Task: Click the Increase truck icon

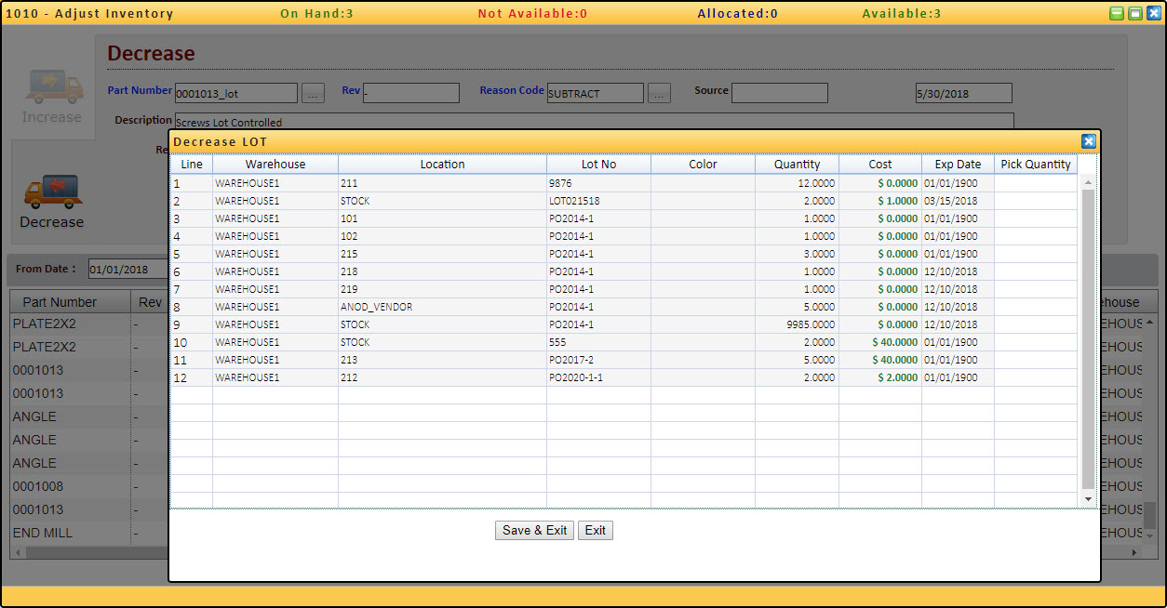Action: [x=52, y=86]
